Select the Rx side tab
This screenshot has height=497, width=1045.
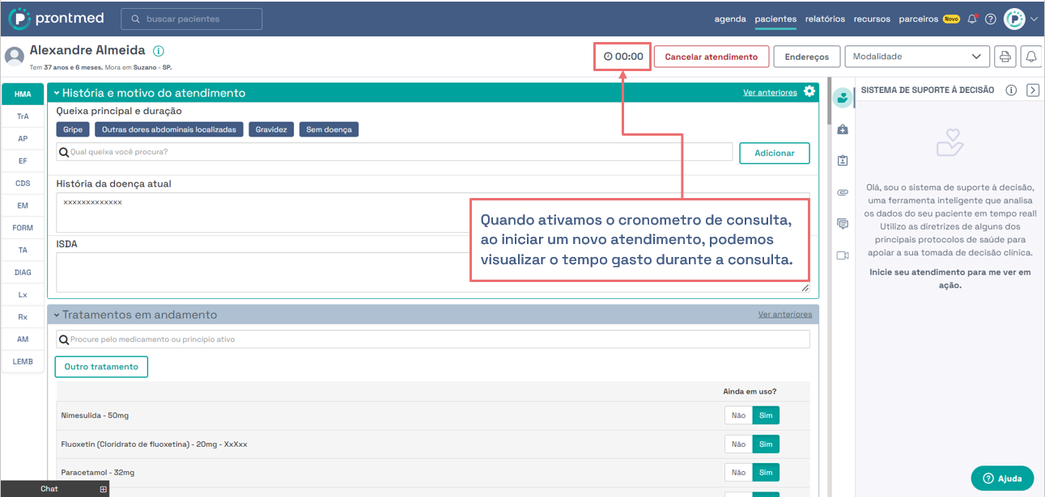[x=23, y=317]
